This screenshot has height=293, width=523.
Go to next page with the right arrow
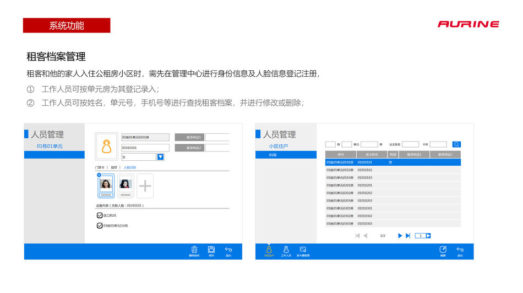[x=400, y=235]
